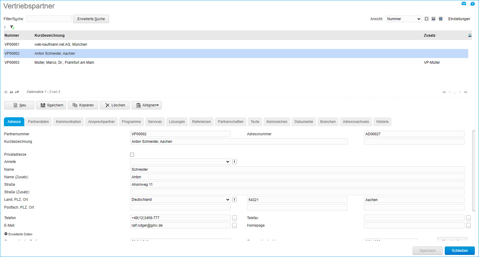Image resolution: width=479 pixels, height=257 pixels.
Task: Jump to last page of records
Action: pos(466,92)
